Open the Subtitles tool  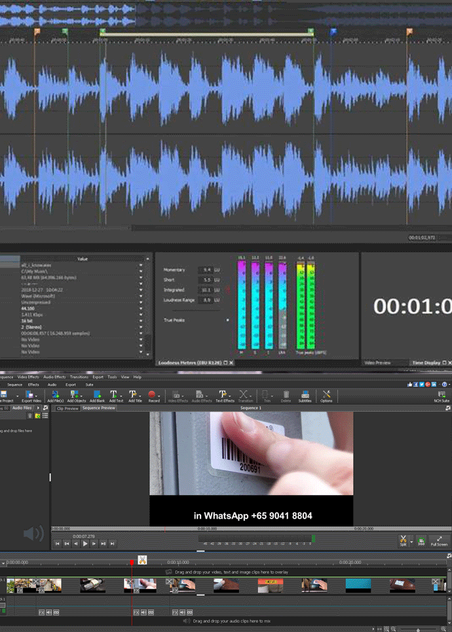pyautogui.click(x=305, y=394)
